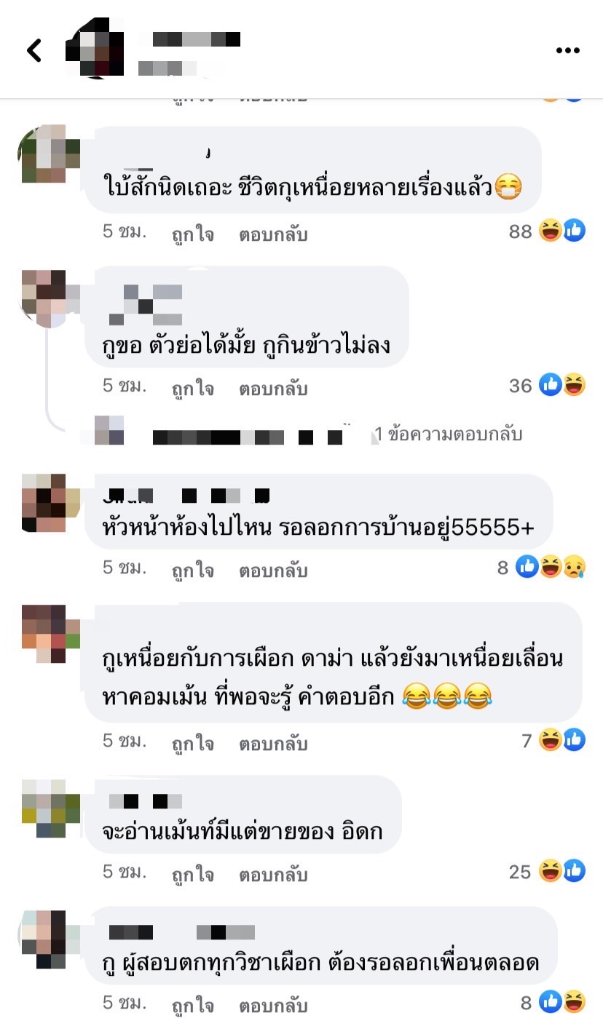Viewport: 603px width, 1029px height.
Task: Like the comment about หัวหน้าห้องไปไหน
Action: tap(192, 571)
